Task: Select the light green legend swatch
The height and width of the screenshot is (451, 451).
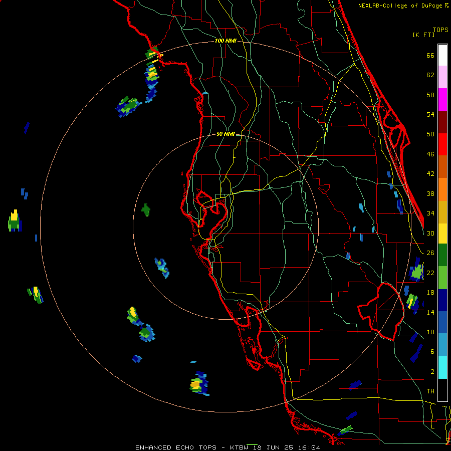Action: tap(442, 278)
